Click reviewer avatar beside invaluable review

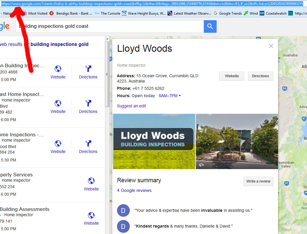123,211
